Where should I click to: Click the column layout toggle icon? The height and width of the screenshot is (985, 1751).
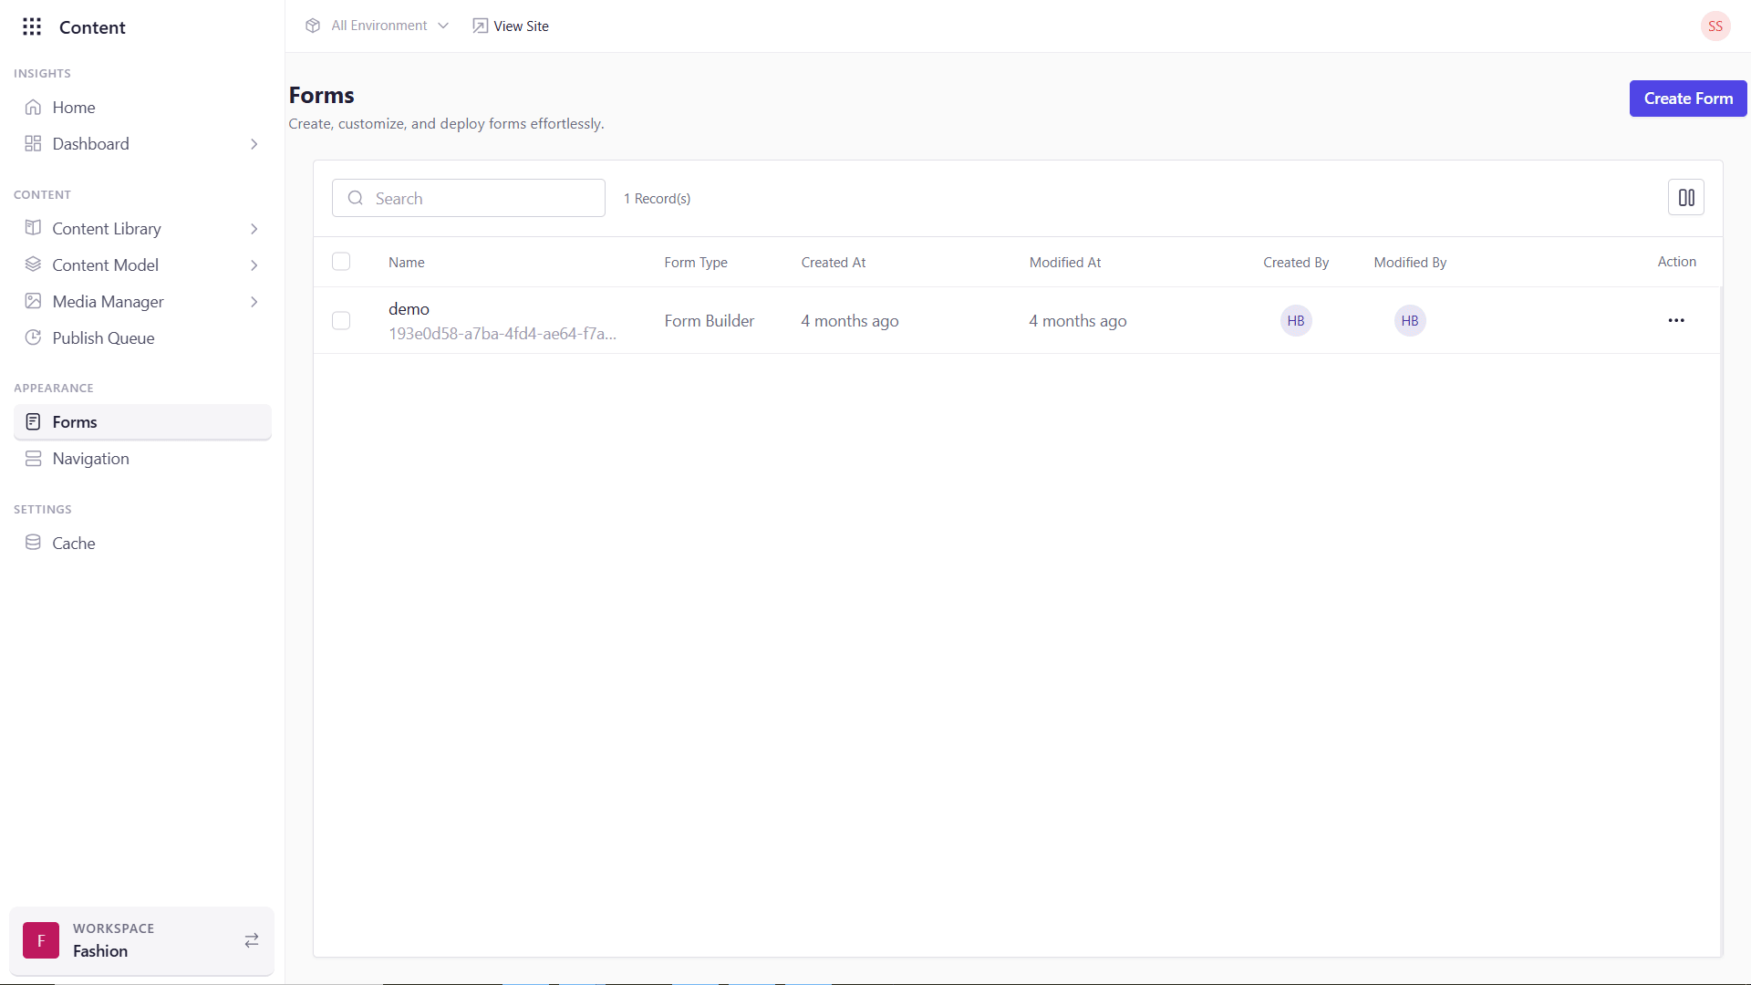[1685, 198]
